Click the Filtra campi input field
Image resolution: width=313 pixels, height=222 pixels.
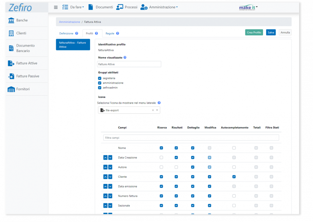[191, 138]
